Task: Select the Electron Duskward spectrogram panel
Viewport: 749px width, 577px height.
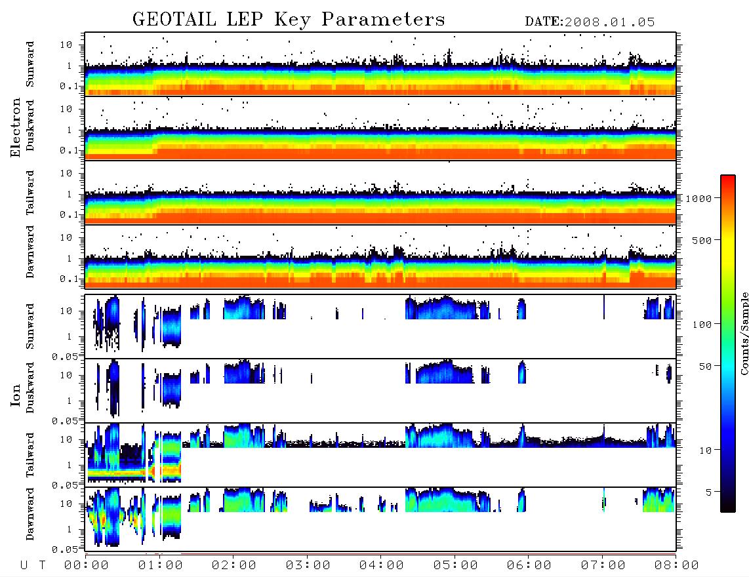Action: (x=380, y=128)
